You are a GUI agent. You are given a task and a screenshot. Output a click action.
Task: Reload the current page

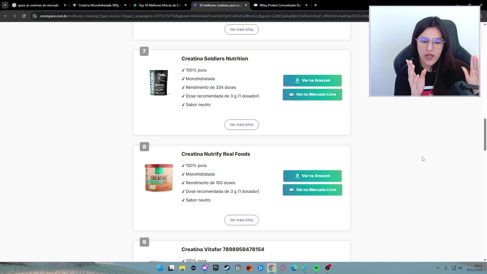click(24, 16)
